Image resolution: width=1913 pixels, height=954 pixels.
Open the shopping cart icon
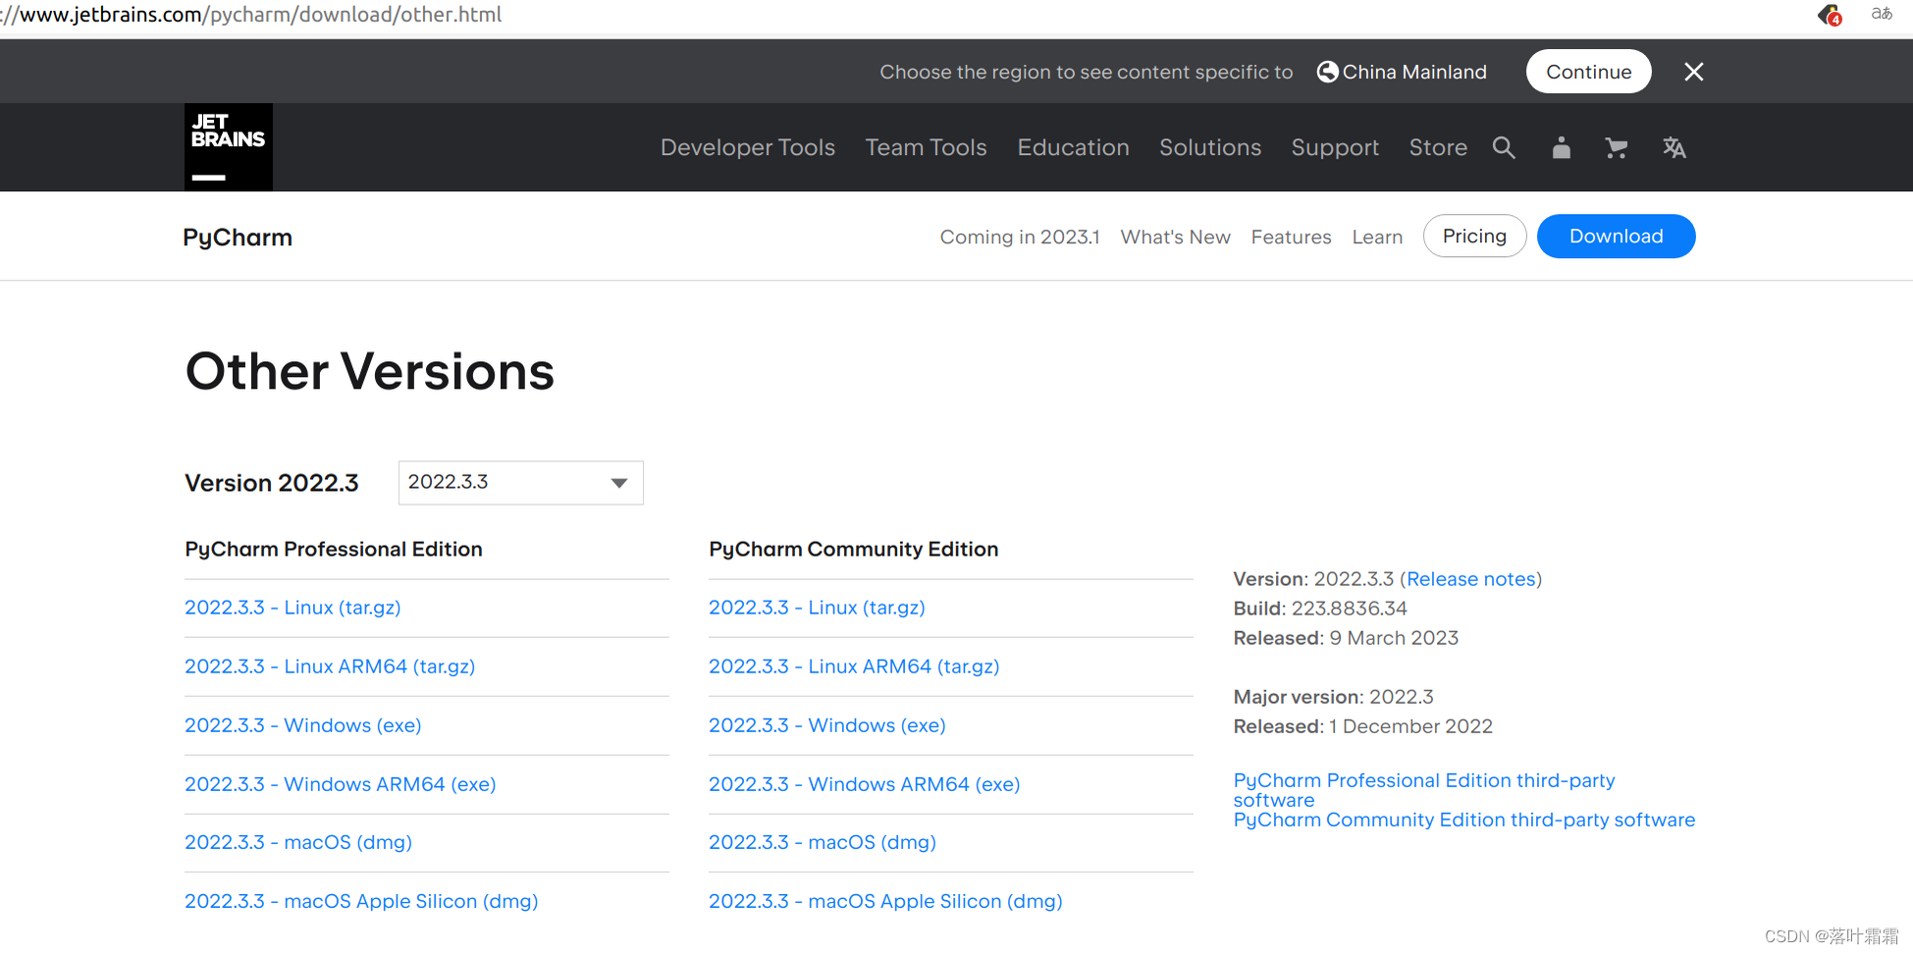[x=1616, y=147]
